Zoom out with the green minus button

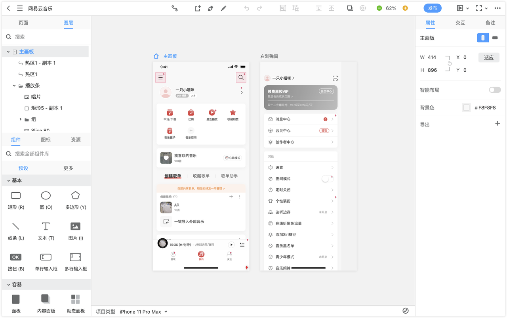[379, 8]
